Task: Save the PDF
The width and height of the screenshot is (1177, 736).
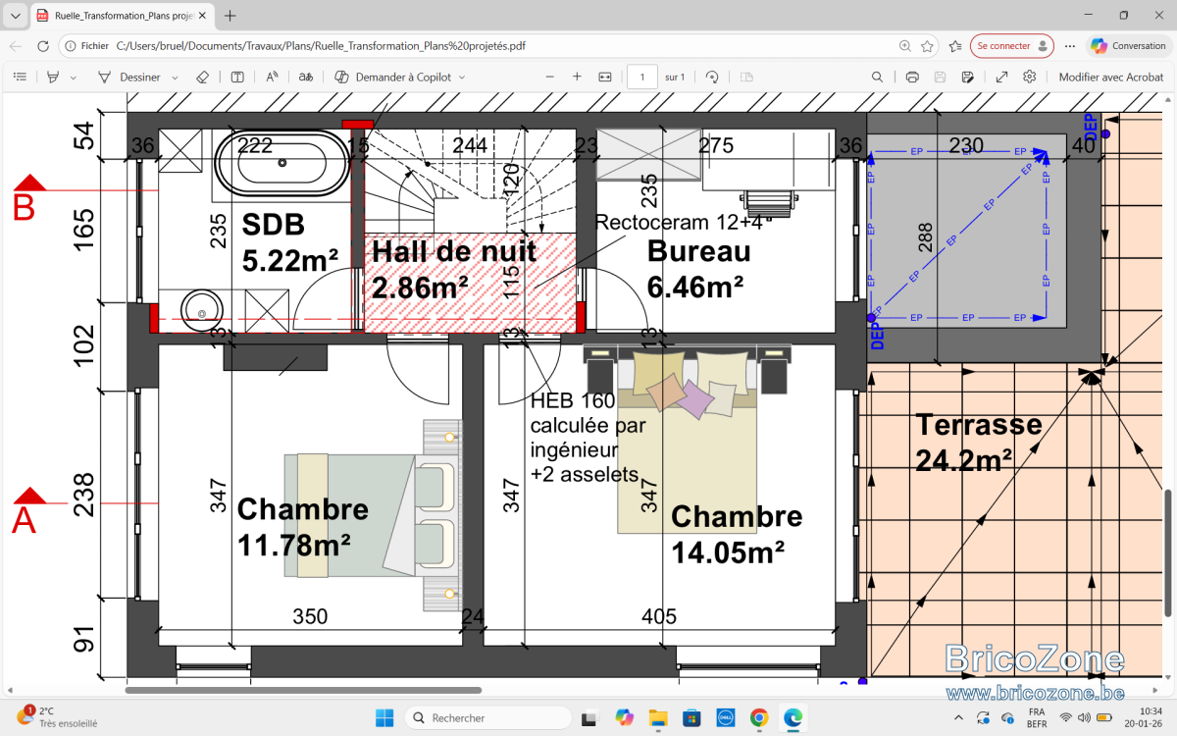Action: tap(940, 77)
